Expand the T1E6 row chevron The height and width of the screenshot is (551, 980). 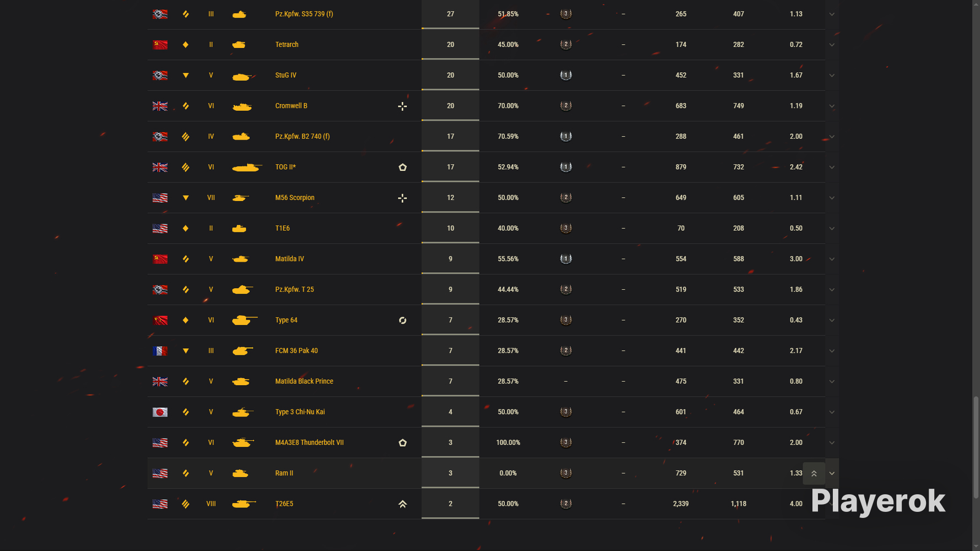(x=832, y=228)
